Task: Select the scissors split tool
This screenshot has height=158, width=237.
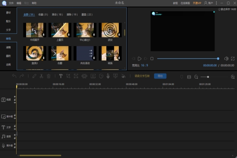Action: click(x=41, y=76)
